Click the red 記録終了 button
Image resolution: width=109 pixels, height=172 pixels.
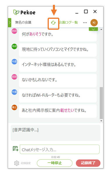pyautogui.click(x=88, y=163)
